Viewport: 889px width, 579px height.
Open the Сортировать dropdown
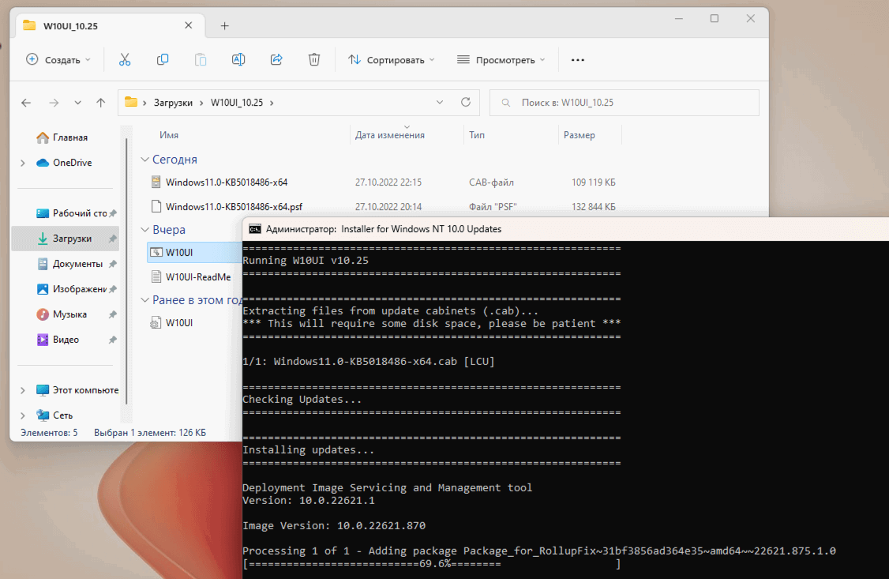tap(391, 59)
